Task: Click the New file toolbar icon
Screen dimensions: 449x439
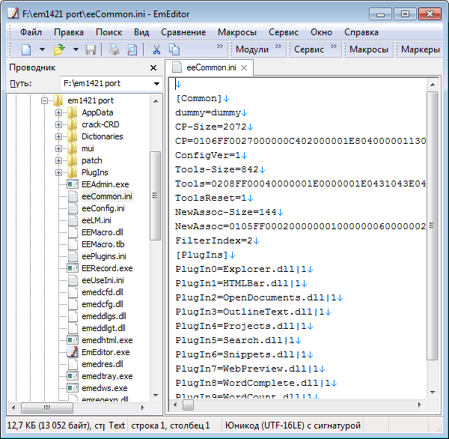Action: [26, 49]
